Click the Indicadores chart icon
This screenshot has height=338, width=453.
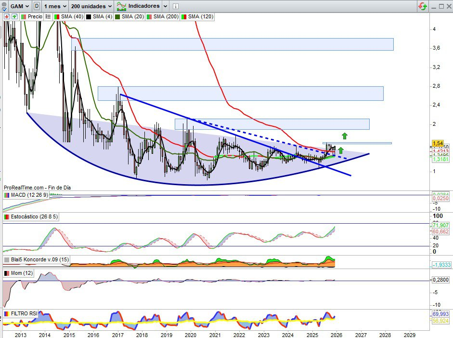(x=122, y=6)
